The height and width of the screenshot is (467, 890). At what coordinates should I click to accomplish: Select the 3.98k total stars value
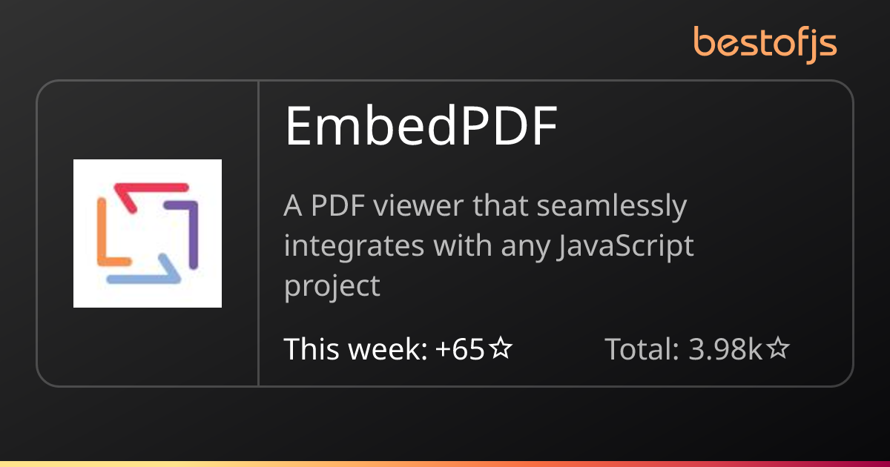(726, 348)
